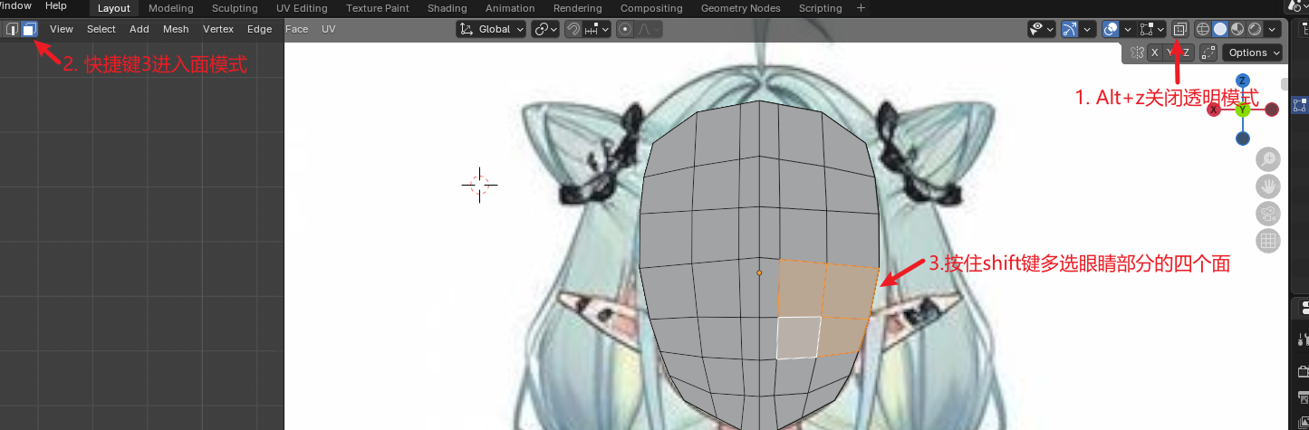Screen dimensions: 1309x430
Task: Open the Face menu
Action: (296, 29)
